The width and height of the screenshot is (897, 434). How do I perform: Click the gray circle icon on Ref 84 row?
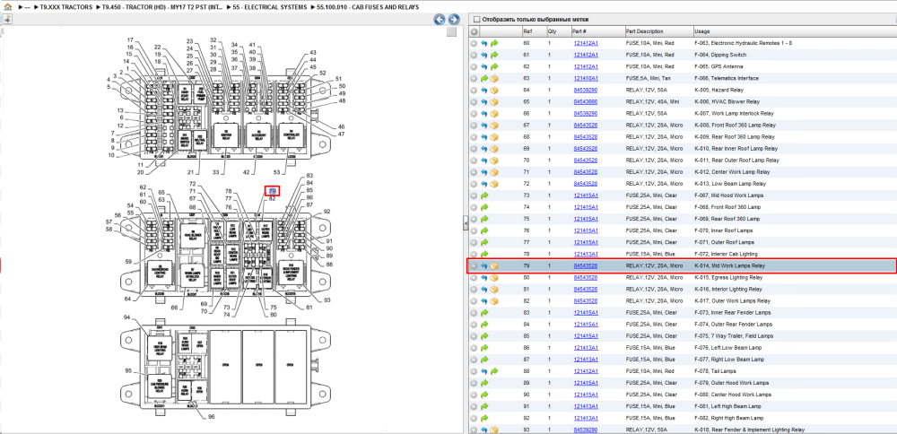click(475, 325)
